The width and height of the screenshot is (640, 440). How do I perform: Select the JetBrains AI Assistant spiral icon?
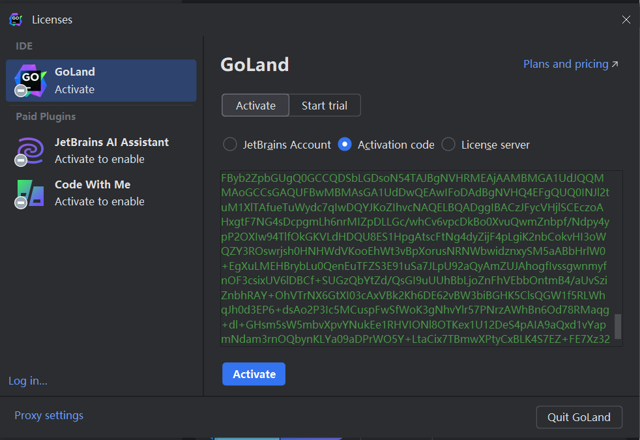pyautogui.click(x=30, y=151)
